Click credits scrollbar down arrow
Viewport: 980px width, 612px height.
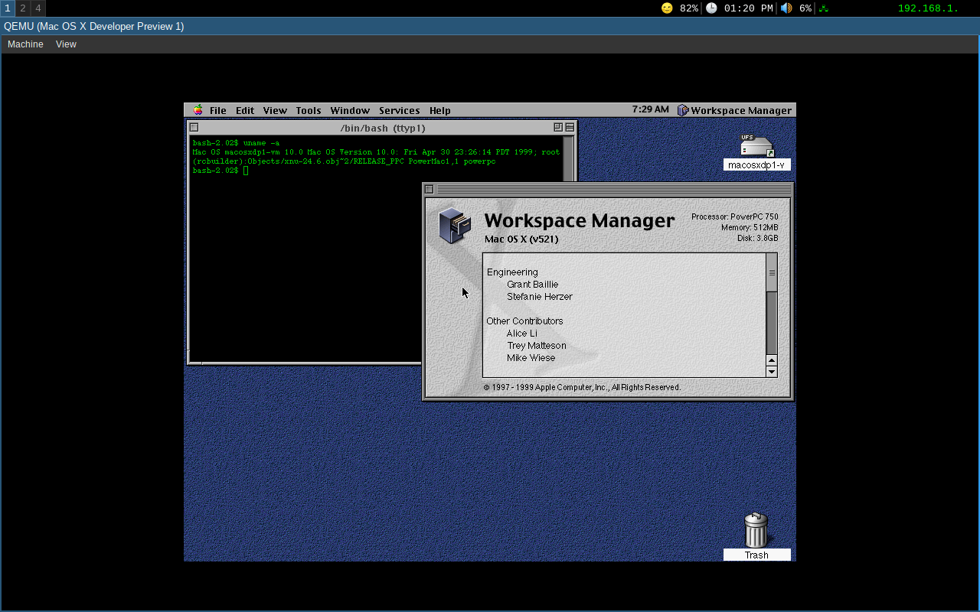coord(772,371)
